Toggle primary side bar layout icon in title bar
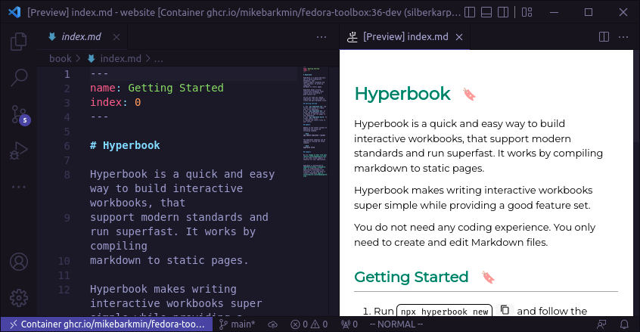This screenshot has height=332, width=640. pyautogui.click(x=470, y=12)
